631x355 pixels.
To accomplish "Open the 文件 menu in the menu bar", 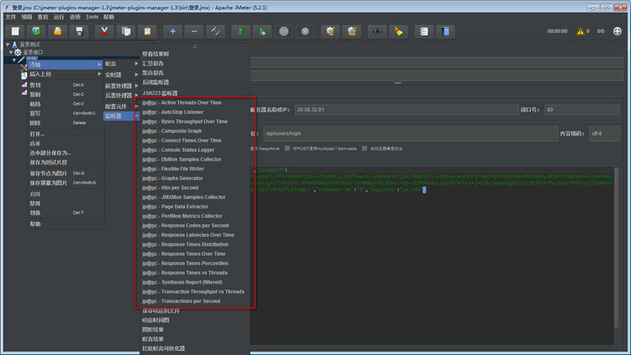I will (x=11, y=17).
